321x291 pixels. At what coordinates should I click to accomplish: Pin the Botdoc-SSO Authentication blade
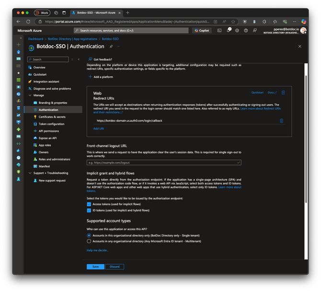point(111,47)
